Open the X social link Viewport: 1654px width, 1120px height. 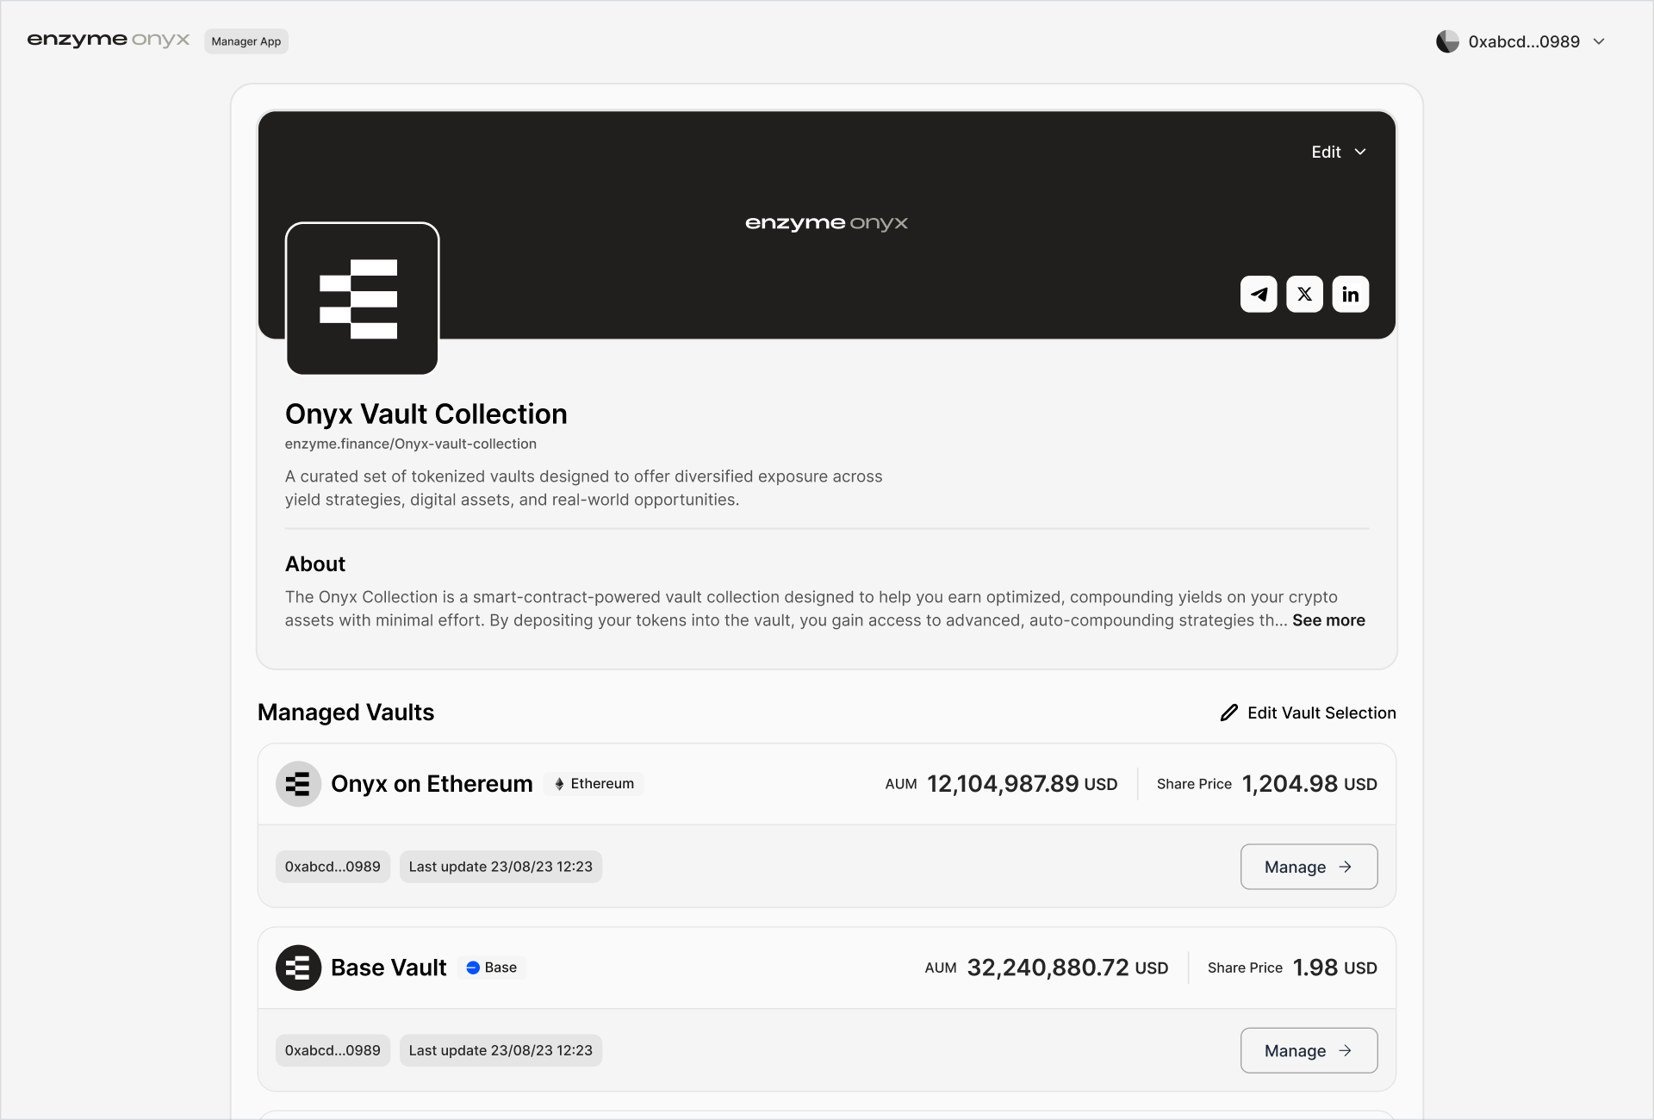point(1304,295)
